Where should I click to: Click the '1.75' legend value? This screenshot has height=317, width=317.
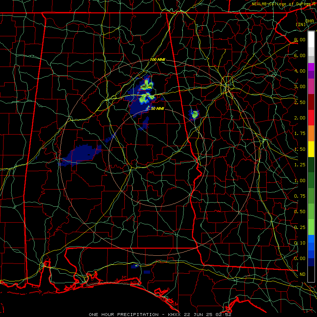300,133
